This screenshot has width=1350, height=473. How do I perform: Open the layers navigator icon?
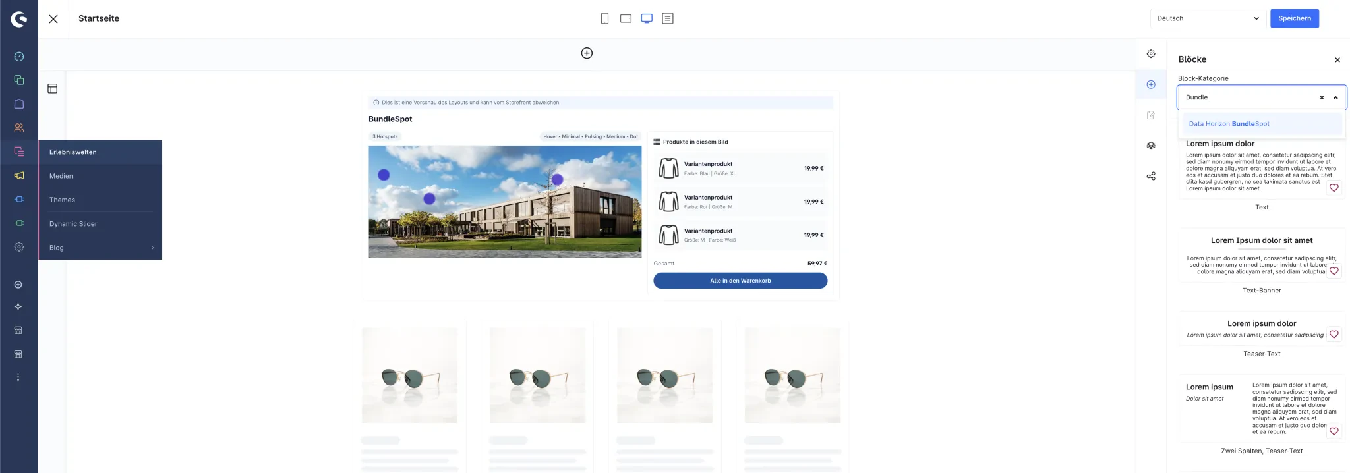pyautogui.click(x=1151, y=146)
